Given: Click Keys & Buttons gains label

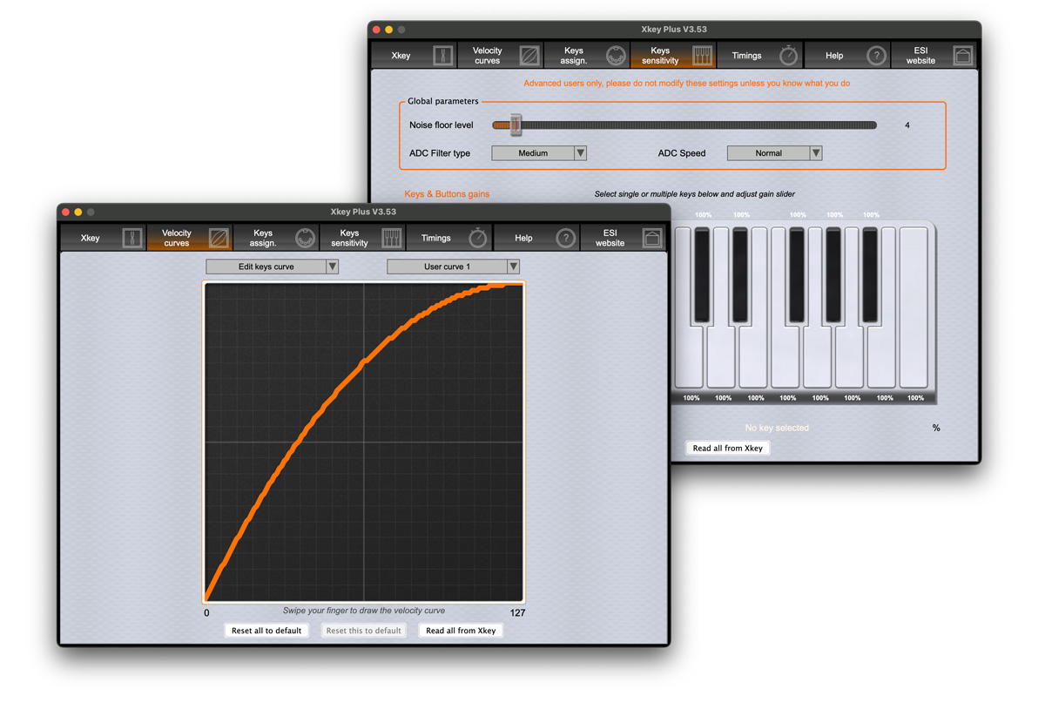Looking at the screenshot, I should (x=447, y=194).
